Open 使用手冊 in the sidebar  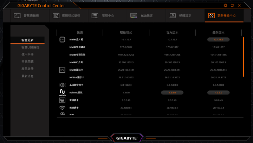tap(27, 54)
